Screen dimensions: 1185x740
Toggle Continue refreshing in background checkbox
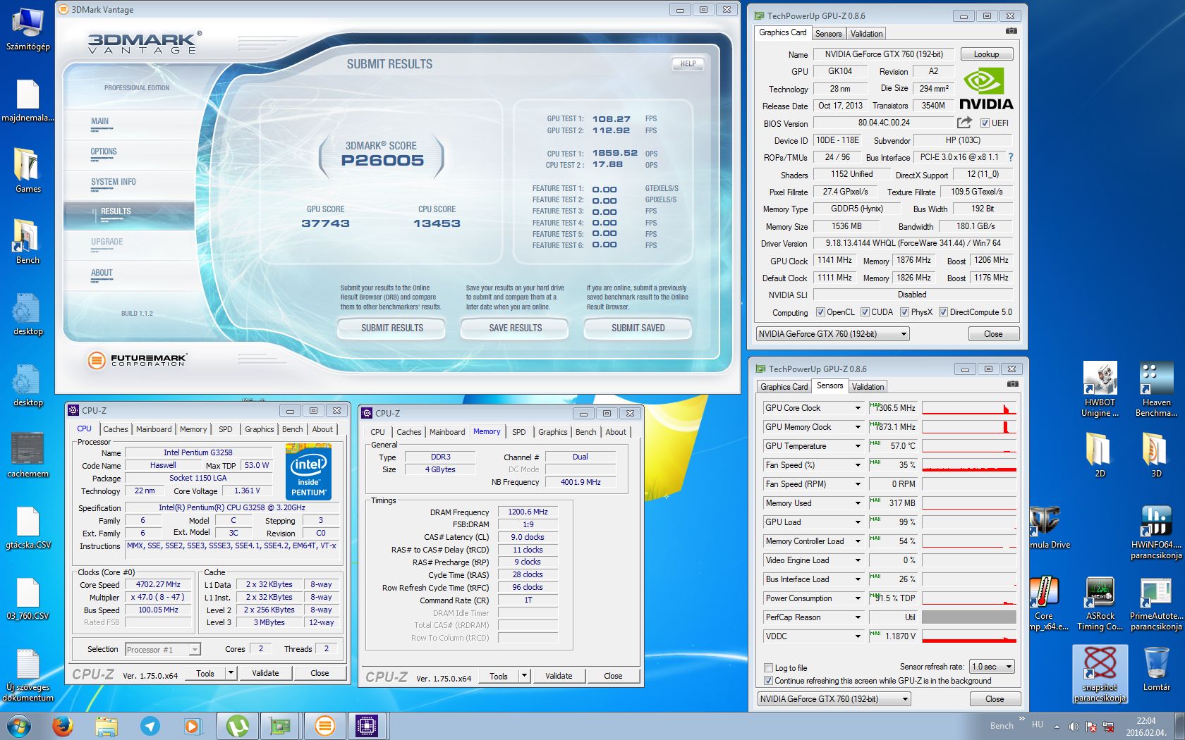point(769,681)
